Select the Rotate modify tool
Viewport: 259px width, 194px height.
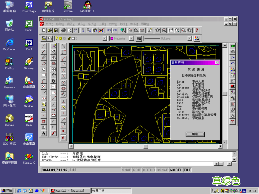coord(54,81)
